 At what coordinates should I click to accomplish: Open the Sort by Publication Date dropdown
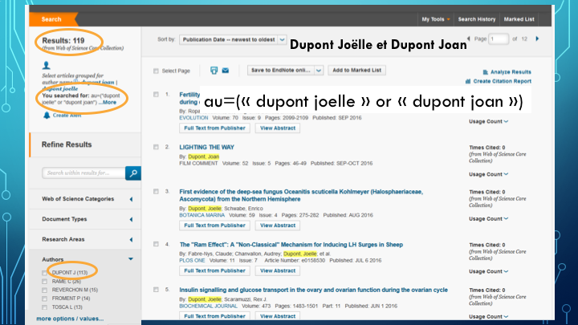pyautogui.click(x=233, y=39)
